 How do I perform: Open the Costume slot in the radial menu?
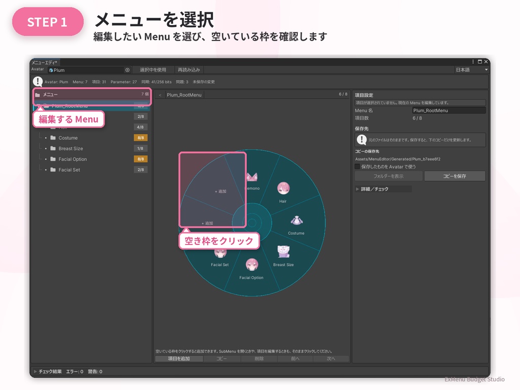point(296,225)
